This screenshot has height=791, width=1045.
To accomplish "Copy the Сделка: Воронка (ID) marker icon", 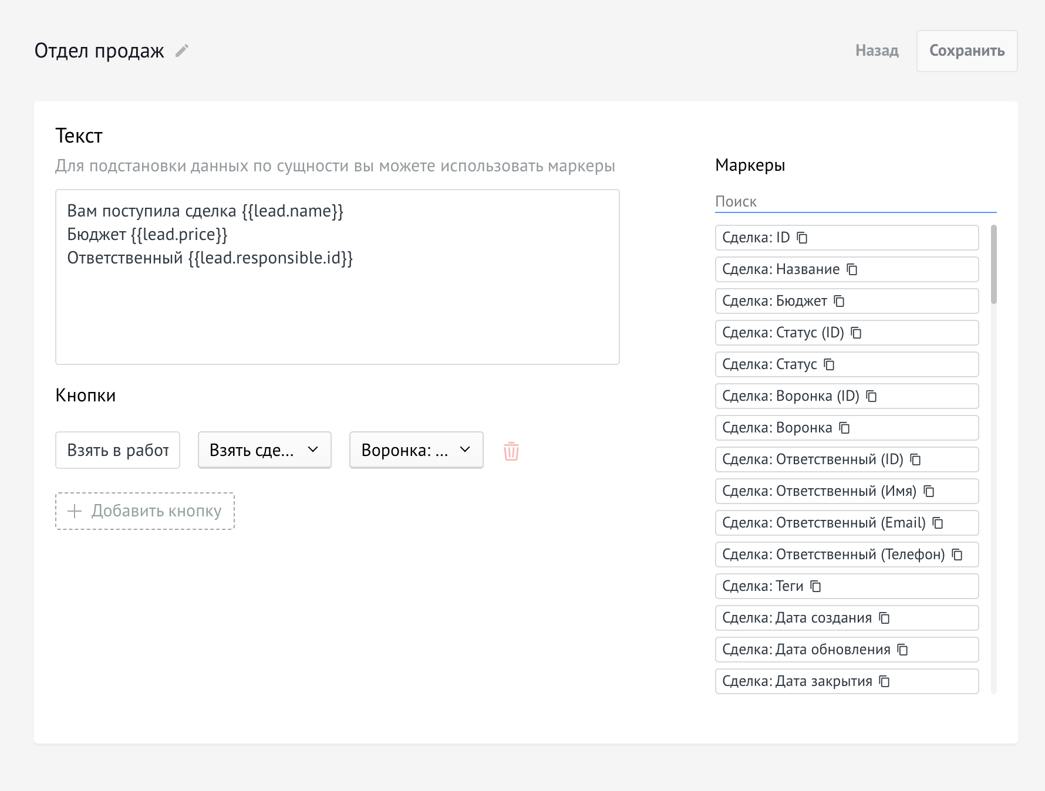I will pos(871,396).
